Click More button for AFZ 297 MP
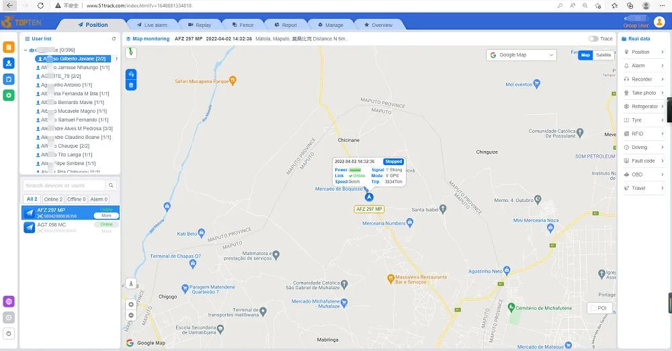Screen dimensions: 672x351 tap(106, 215)
